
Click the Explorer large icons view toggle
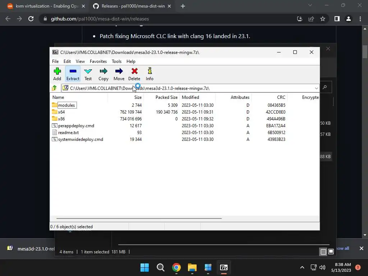pos(331,252)
